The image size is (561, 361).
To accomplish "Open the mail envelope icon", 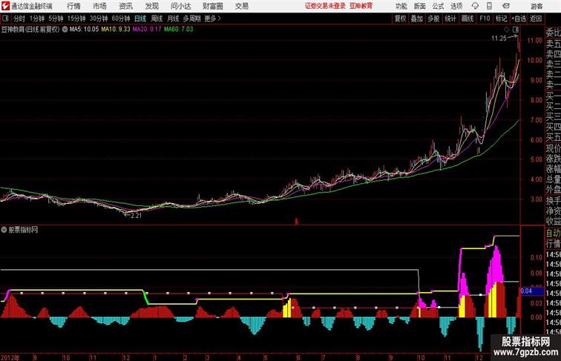I will coord(506,6).
